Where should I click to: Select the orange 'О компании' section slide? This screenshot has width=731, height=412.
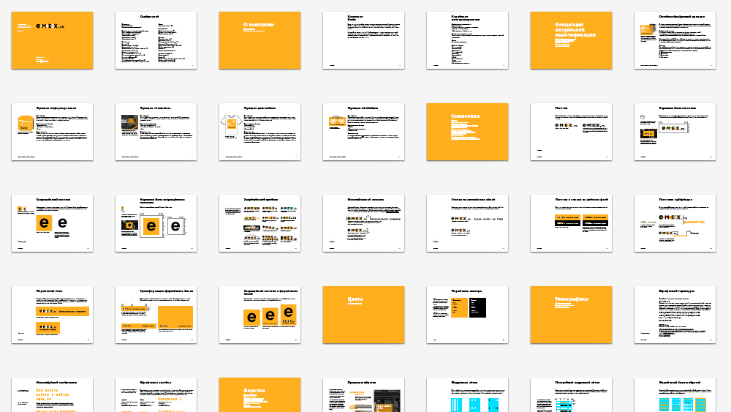(260, 40)
